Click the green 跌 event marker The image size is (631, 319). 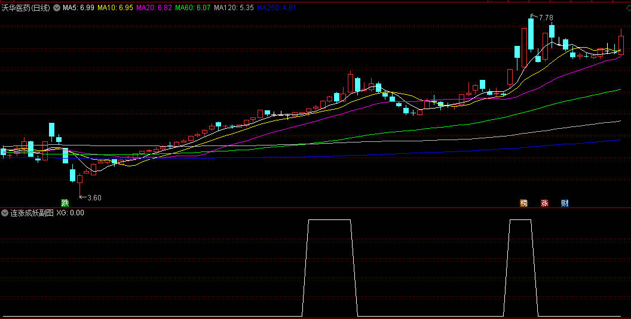65,203
